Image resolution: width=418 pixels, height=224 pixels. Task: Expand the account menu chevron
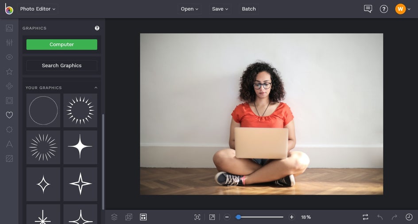click(409, 9)
